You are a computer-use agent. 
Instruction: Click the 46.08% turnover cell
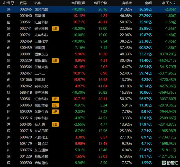point(126,16)
